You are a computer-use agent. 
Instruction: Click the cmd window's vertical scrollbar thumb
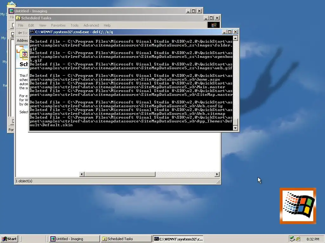(x=235, y=121)
